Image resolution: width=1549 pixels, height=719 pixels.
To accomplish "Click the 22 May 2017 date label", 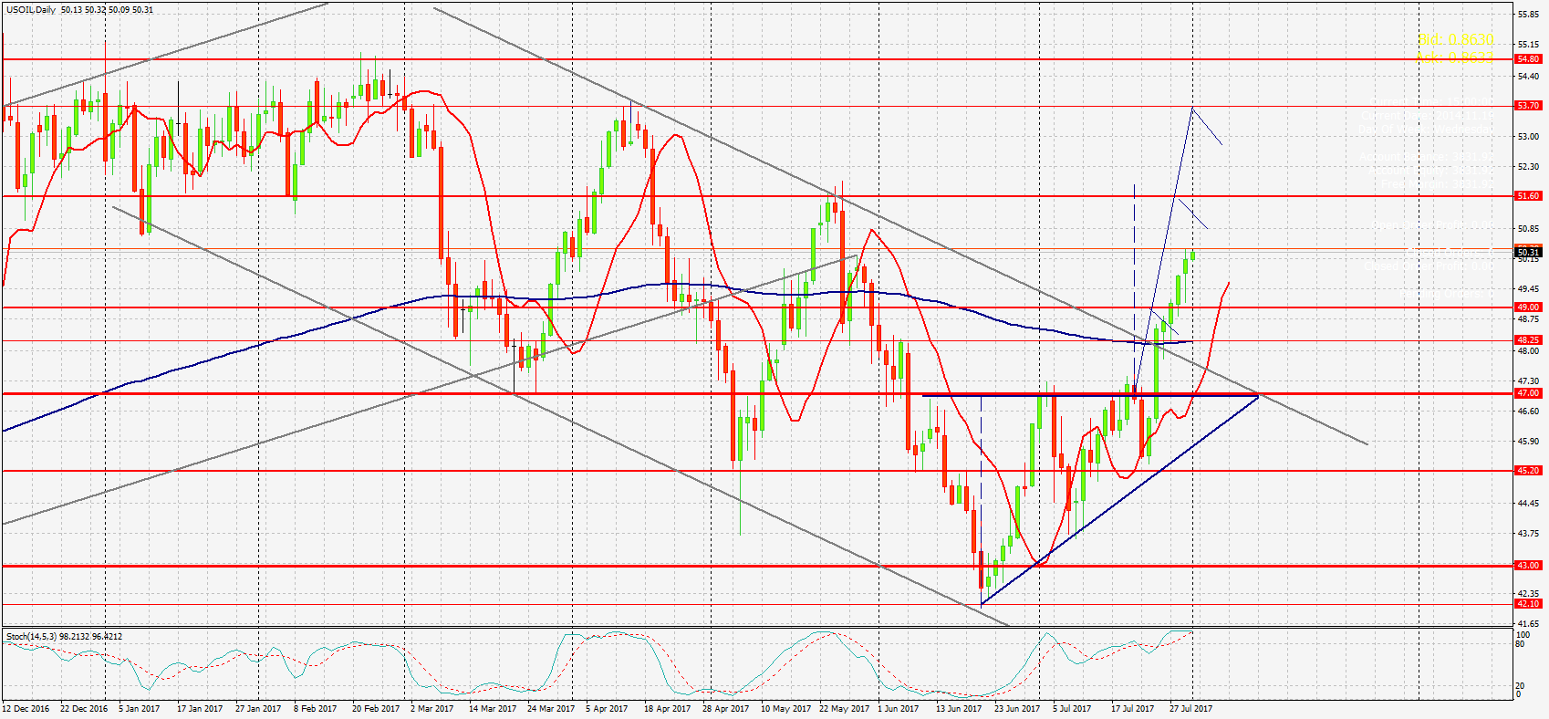I will (843, 709).
